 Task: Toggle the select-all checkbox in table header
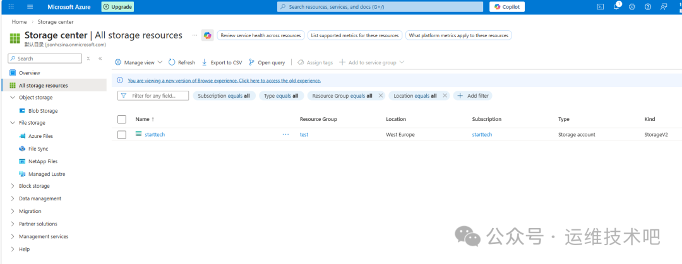122,120
